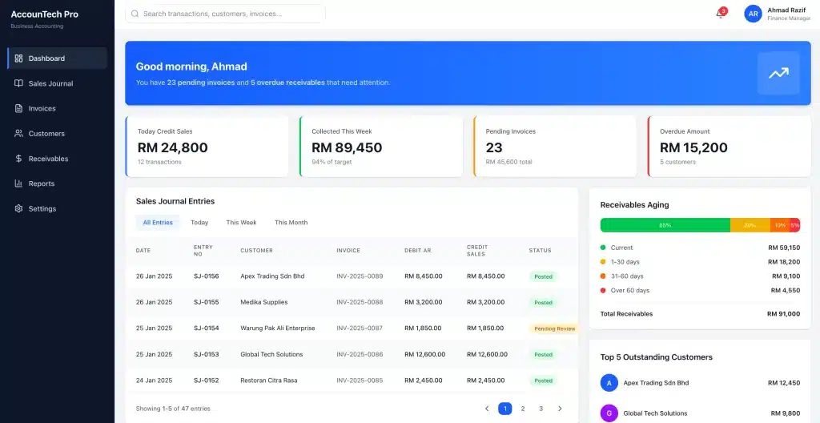Screen dimensions: 820x423
Task: Select the All Entries tab
Action: [x=158, y=223]
